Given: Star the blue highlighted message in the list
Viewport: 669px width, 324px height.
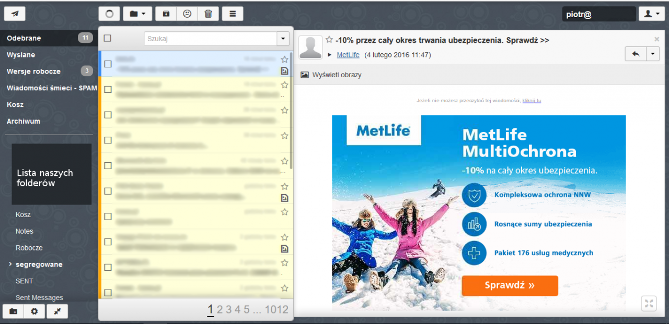Looking at the screenshot, I should [x=285, y=59].
